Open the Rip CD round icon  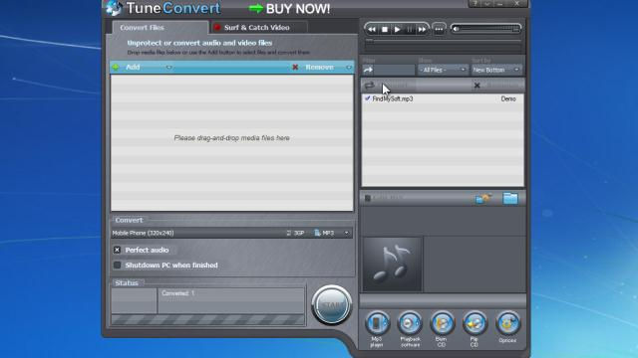tap(475, 323)
